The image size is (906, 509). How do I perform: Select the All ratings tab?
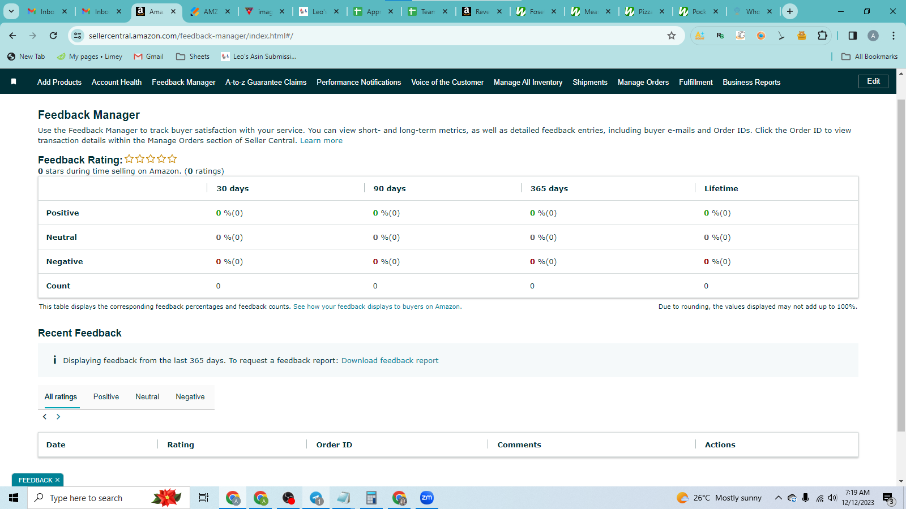coord(61,397)
